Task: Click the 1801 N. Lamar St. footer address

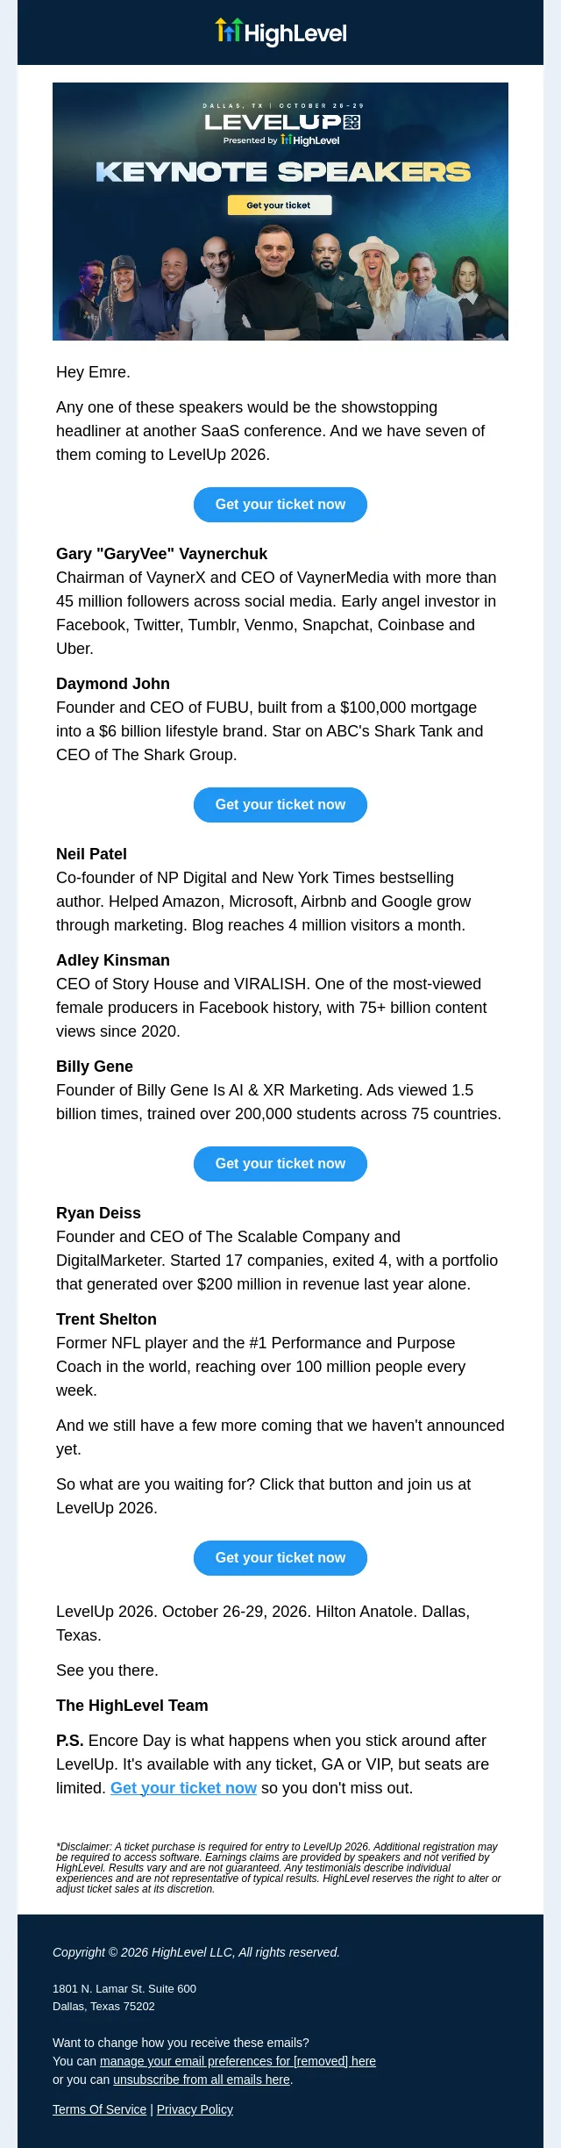Action: pyautogui.click(x=124, y=1989)
